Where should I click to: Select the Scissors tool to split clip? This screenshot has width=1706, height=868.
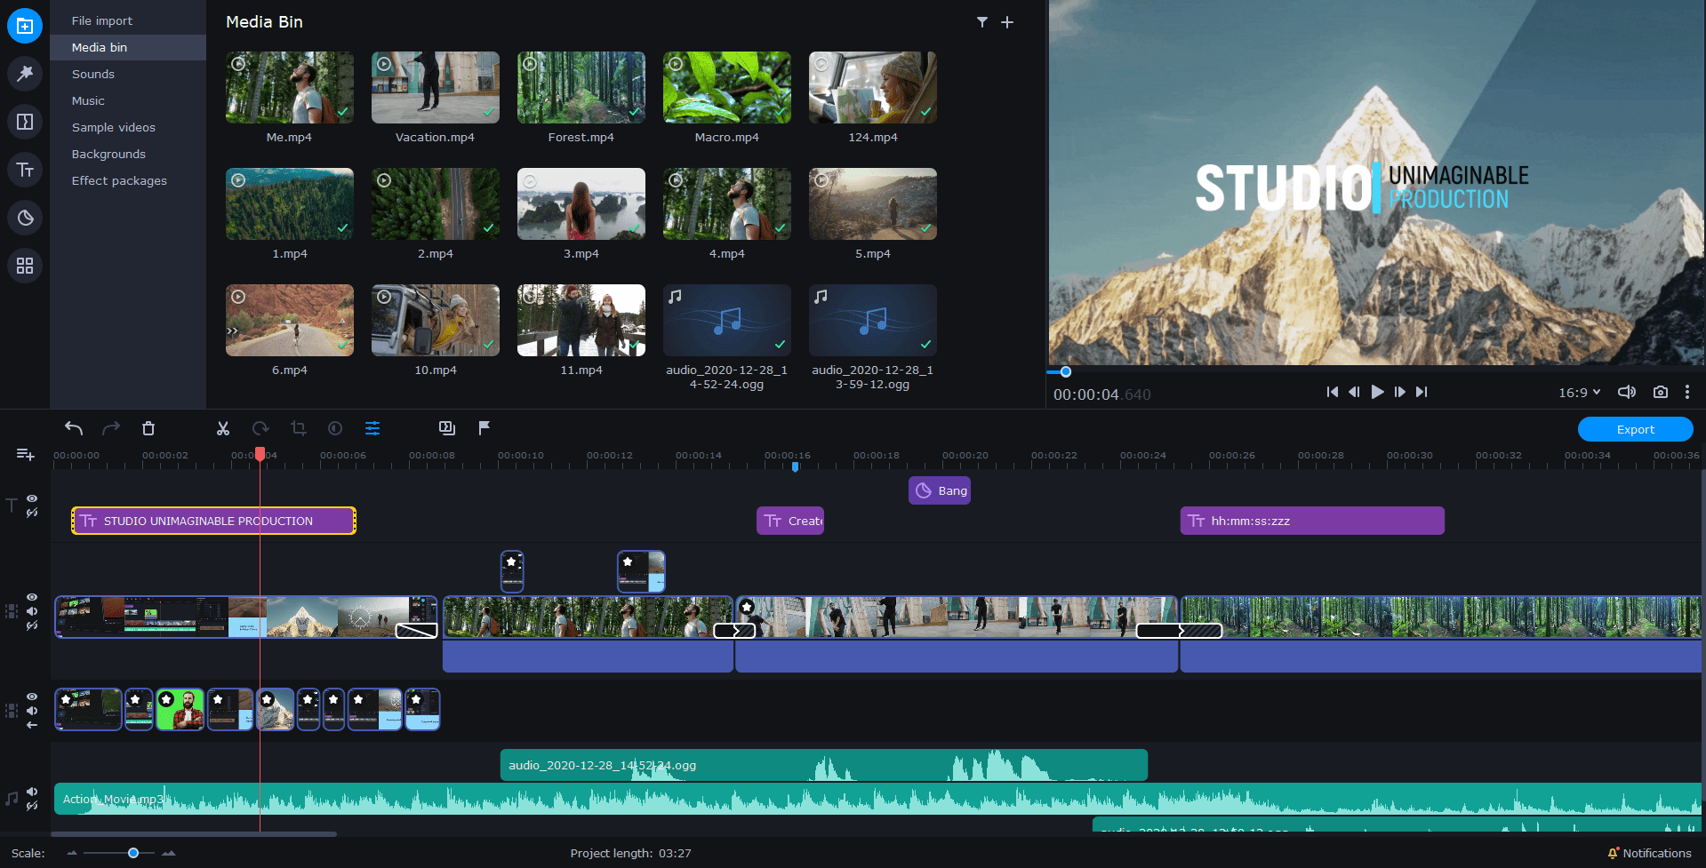223,428
